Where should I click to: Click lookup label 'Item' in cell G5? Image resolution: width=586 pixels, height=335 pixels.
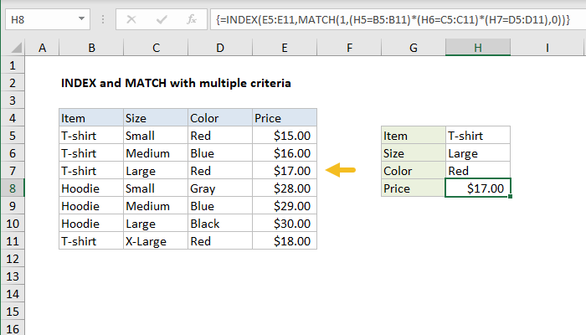(414, 136)
